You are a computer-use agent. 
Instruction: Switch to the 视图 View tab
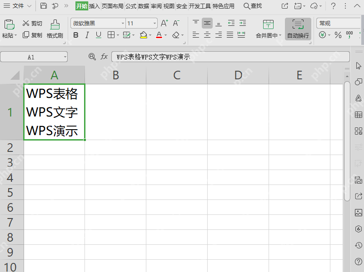[x=169, y=6]
